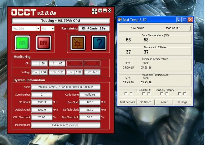Click the Core Number field

pos(42,95)
